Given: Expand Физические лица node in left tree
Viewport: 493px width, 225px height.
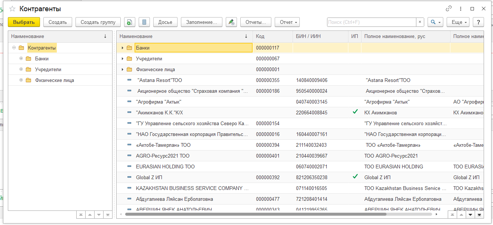Looking at the screenshot, I should coord(21,80).
